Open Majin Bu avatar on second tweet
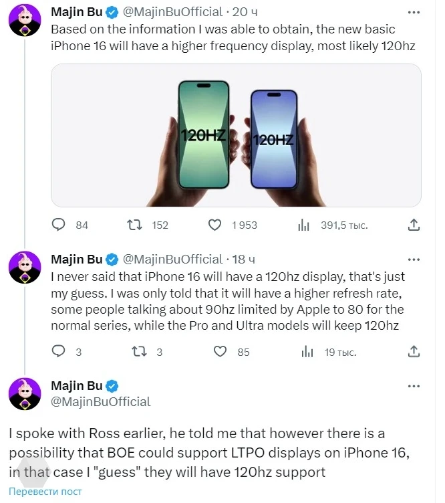Viewport: 445px width, 503px height. [25, 267]
